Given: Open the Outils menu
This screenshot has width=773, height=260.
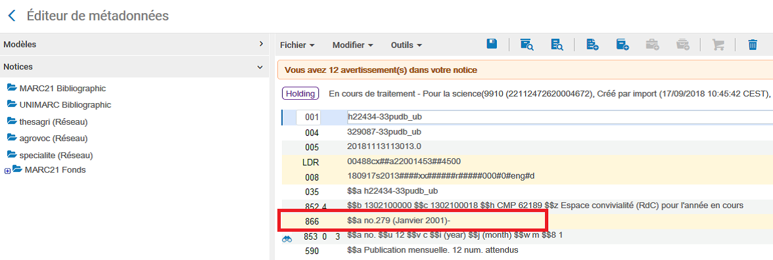Looking at the screenshot, I should tap(406, 45).
